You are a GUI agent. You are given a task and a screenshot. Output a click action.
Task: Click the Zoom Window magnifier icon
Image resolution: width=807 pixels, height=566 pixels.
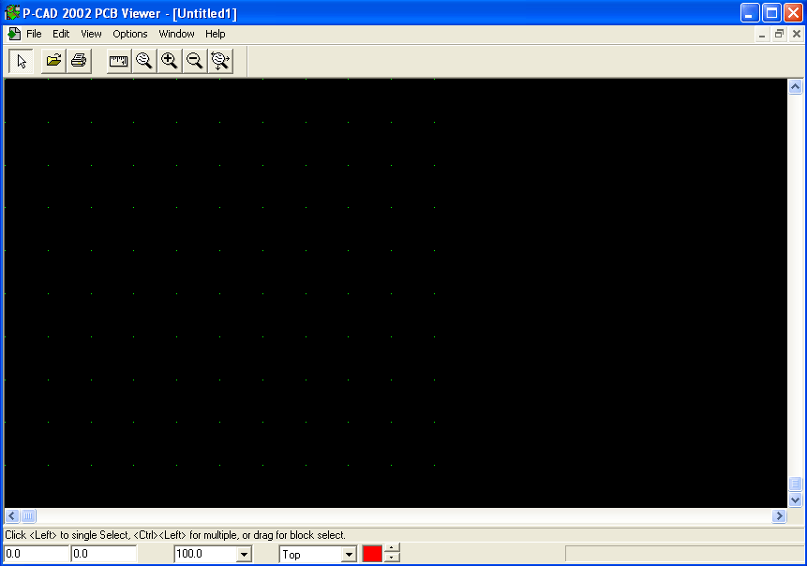click(144, 61)
